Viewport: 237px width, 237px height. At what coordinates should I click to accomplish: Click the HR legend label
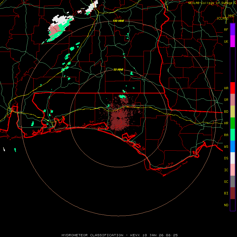click(x=226, y=123)
